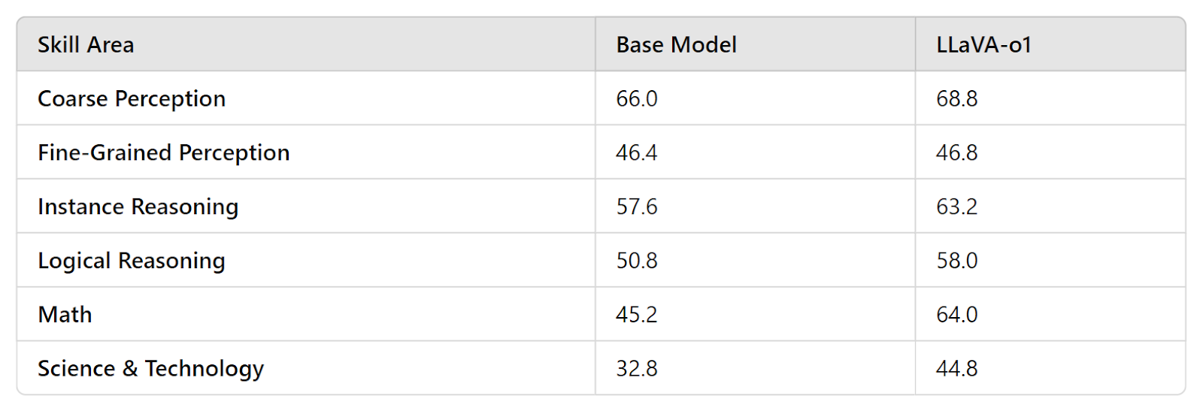The width and height of the screenshot is (1203, 411).
Task: Select the Coarse Perception row label
Action: (132, 99)
